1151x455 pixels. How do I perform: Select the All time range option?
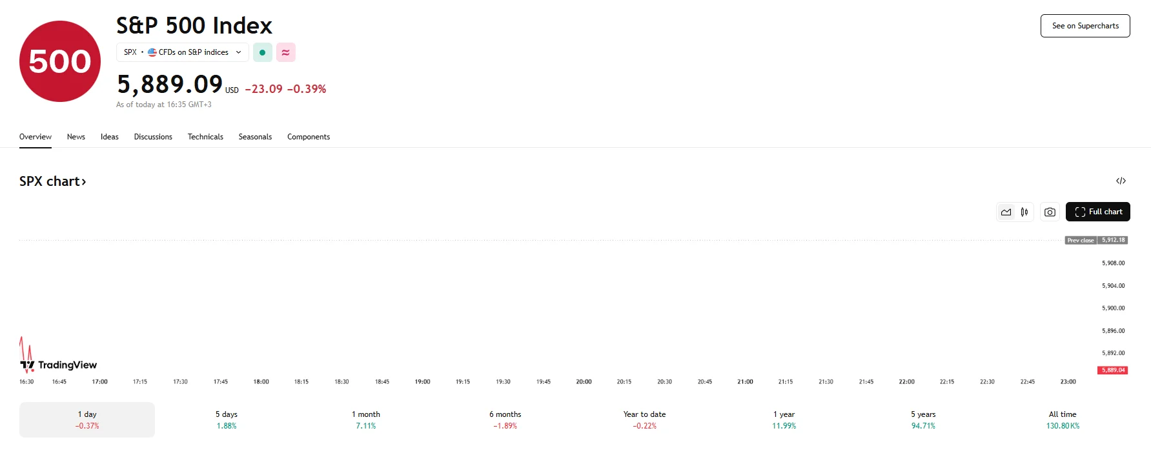[x=1063, y=419]
